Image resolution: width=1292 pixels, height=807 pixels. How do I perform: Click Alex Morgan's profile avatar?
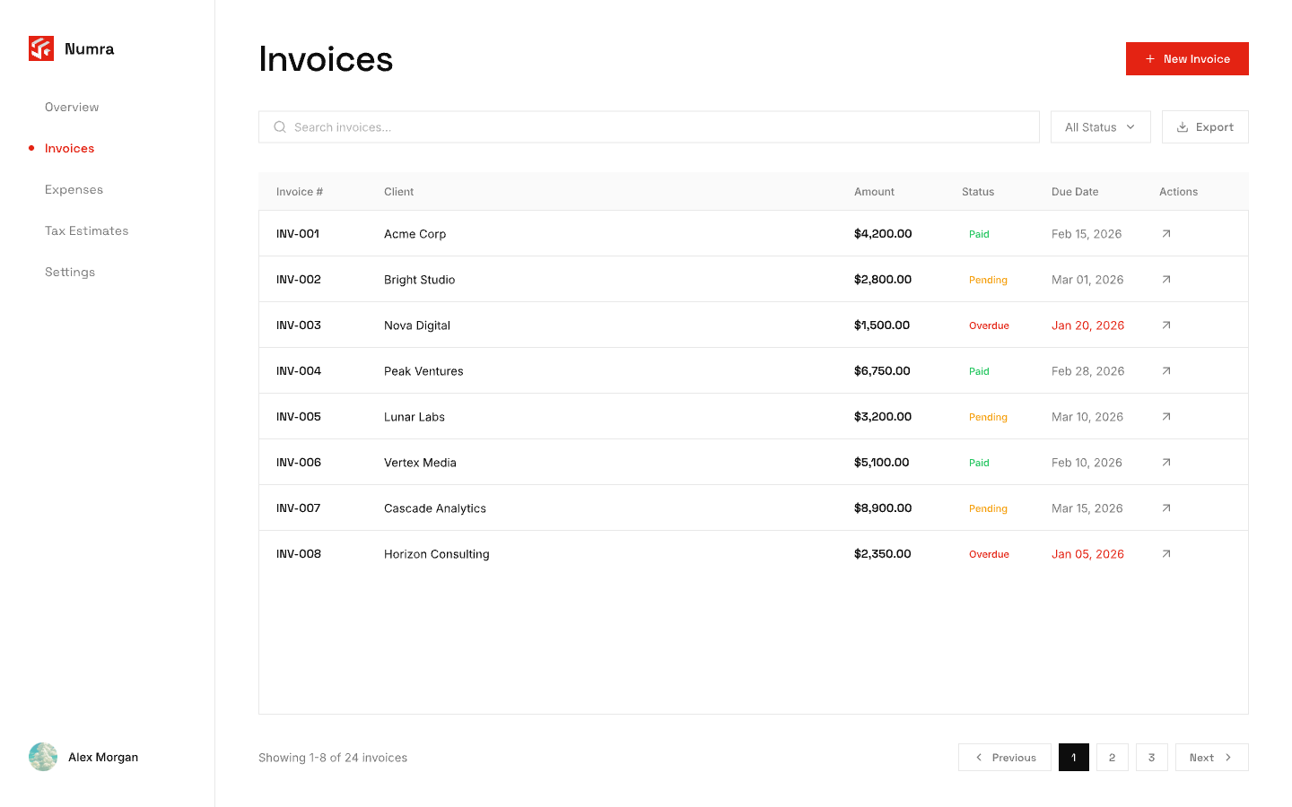[43, 757]
